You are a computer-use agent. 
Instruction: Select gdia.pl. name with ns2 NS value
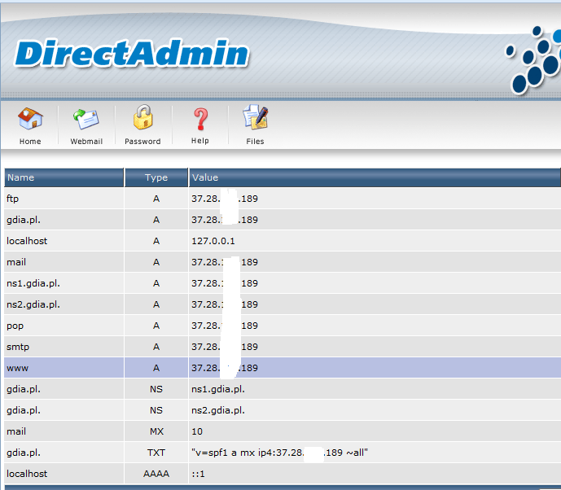(x=24, y=410)
